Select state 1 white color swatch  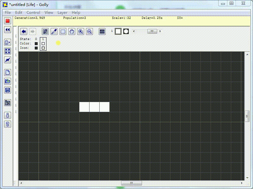[x=43, y=43]
